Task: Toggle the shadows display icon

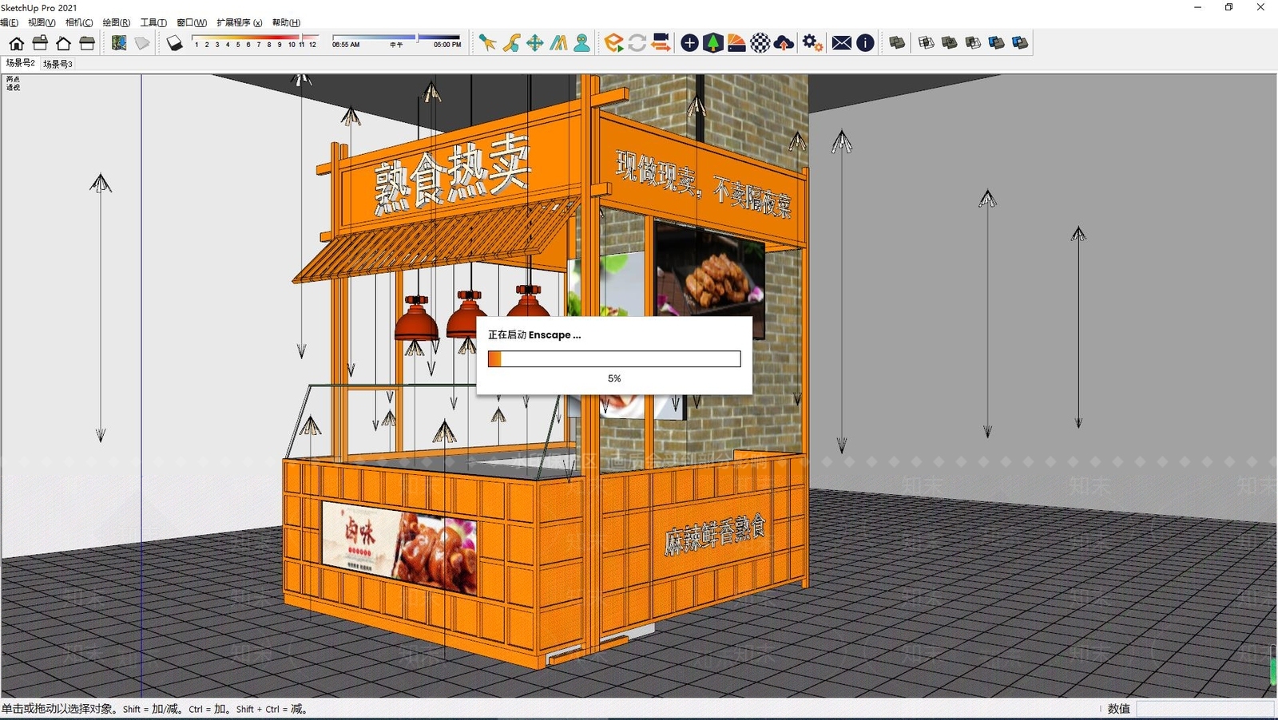Action: pos(174,43)
